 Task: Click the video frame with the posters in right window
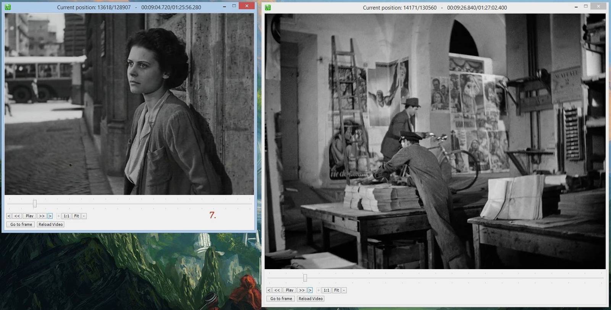(435, 141)
